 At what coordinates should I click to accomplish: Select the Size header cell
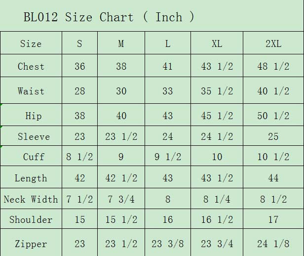31,43
